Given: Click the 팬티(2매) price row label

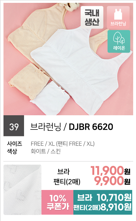Looking at the screenshot, I should 67,181.
